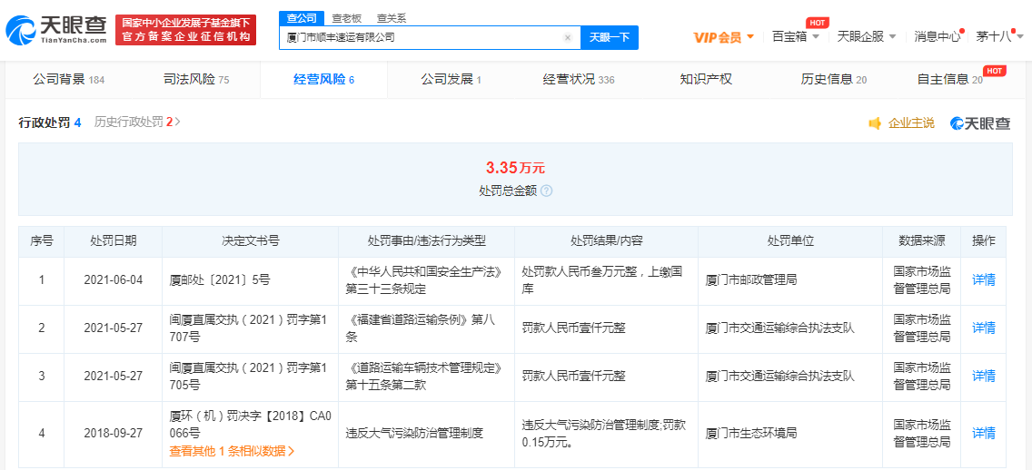
Task: Open the 自主信息 tab
Action: 949,80
